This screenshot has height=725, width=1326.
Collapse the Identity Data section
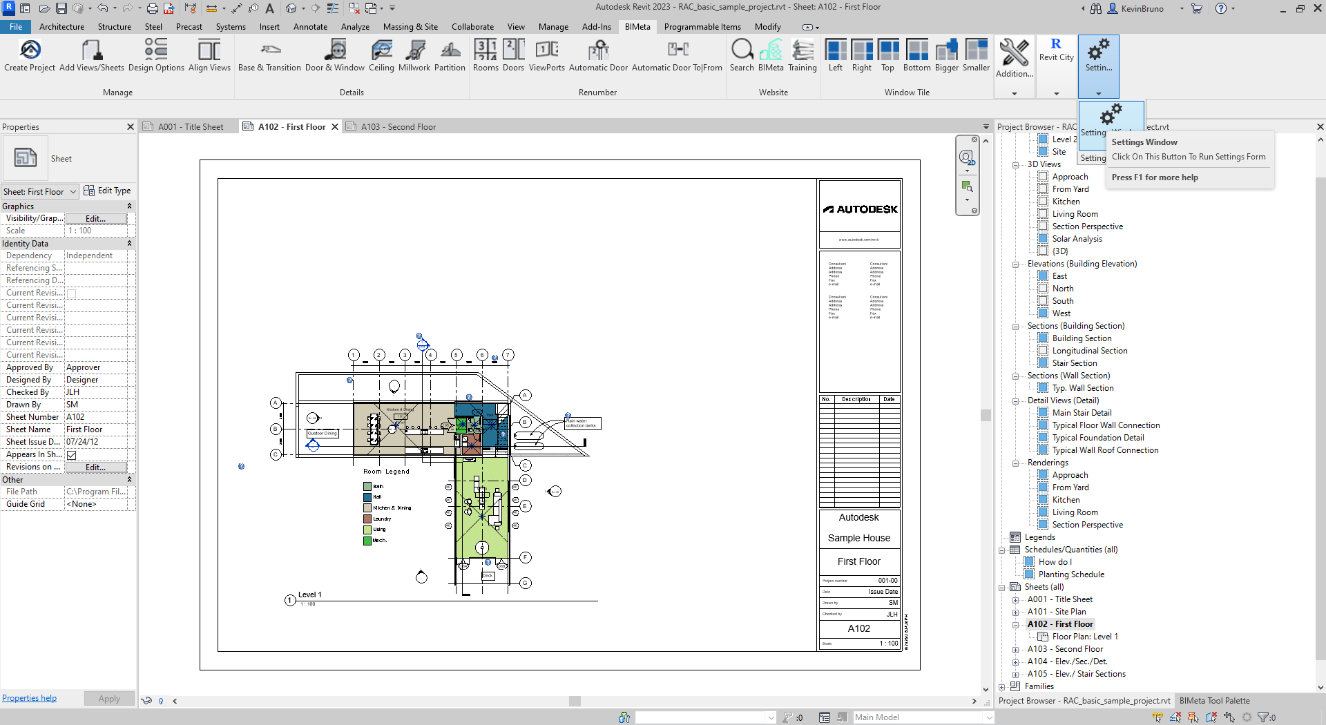click(129, 244)
